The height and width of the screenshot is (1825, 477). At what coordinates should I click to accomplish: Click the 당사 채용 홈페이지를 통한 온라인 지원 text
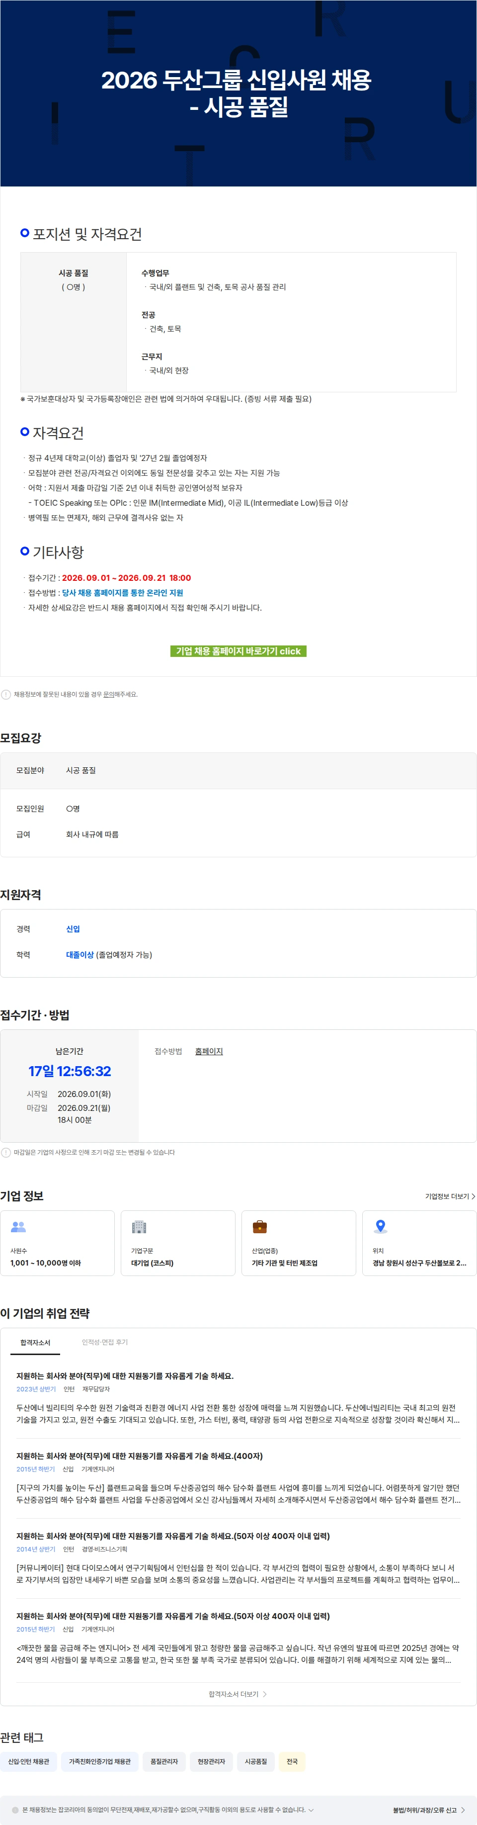(x=122, y=593)
